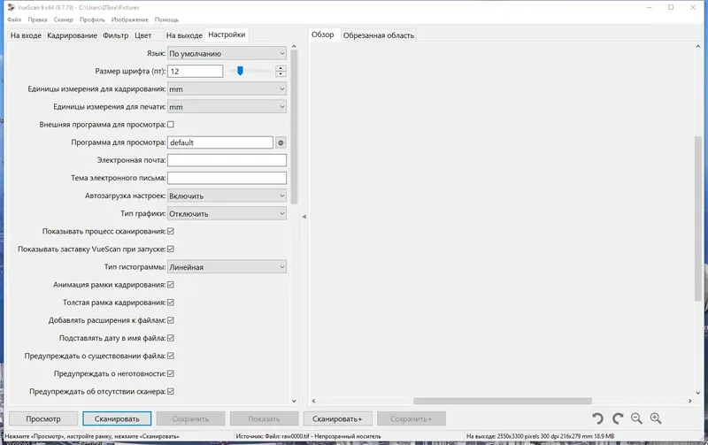
Task: Rotate image left with counterclockwise arrow icon
Action: click(598, 418)
